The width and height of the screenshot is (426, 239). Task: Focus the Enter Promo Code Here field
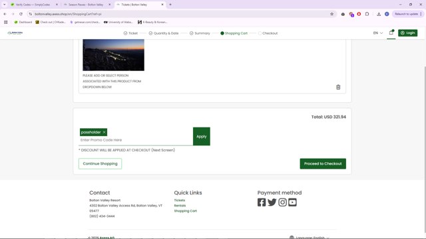tap(136, 140)
